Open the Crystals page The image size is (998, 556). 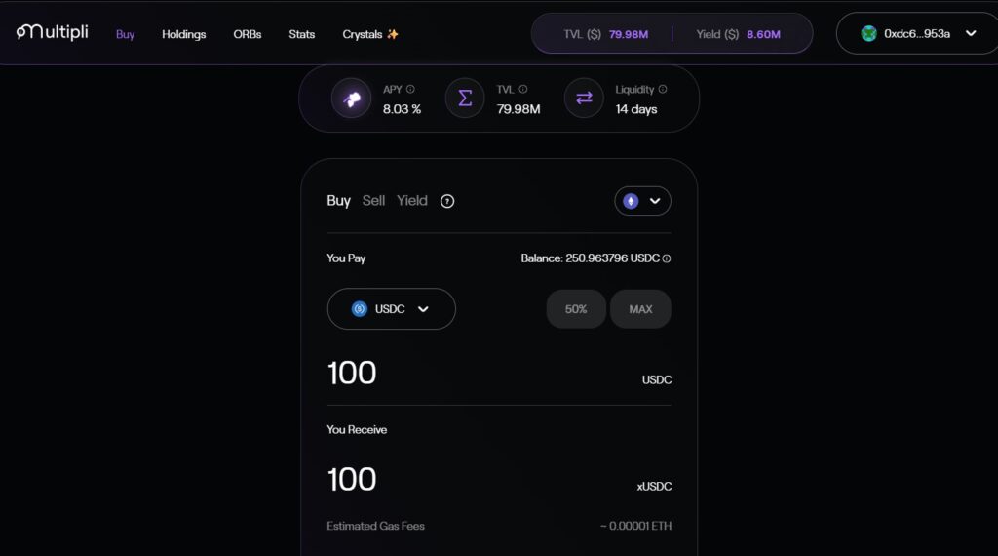coord(370,34)
